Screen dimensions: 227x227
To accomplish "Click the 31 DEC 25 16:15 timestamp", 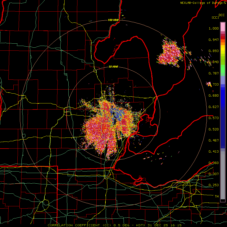I will (x=165, y=225).
